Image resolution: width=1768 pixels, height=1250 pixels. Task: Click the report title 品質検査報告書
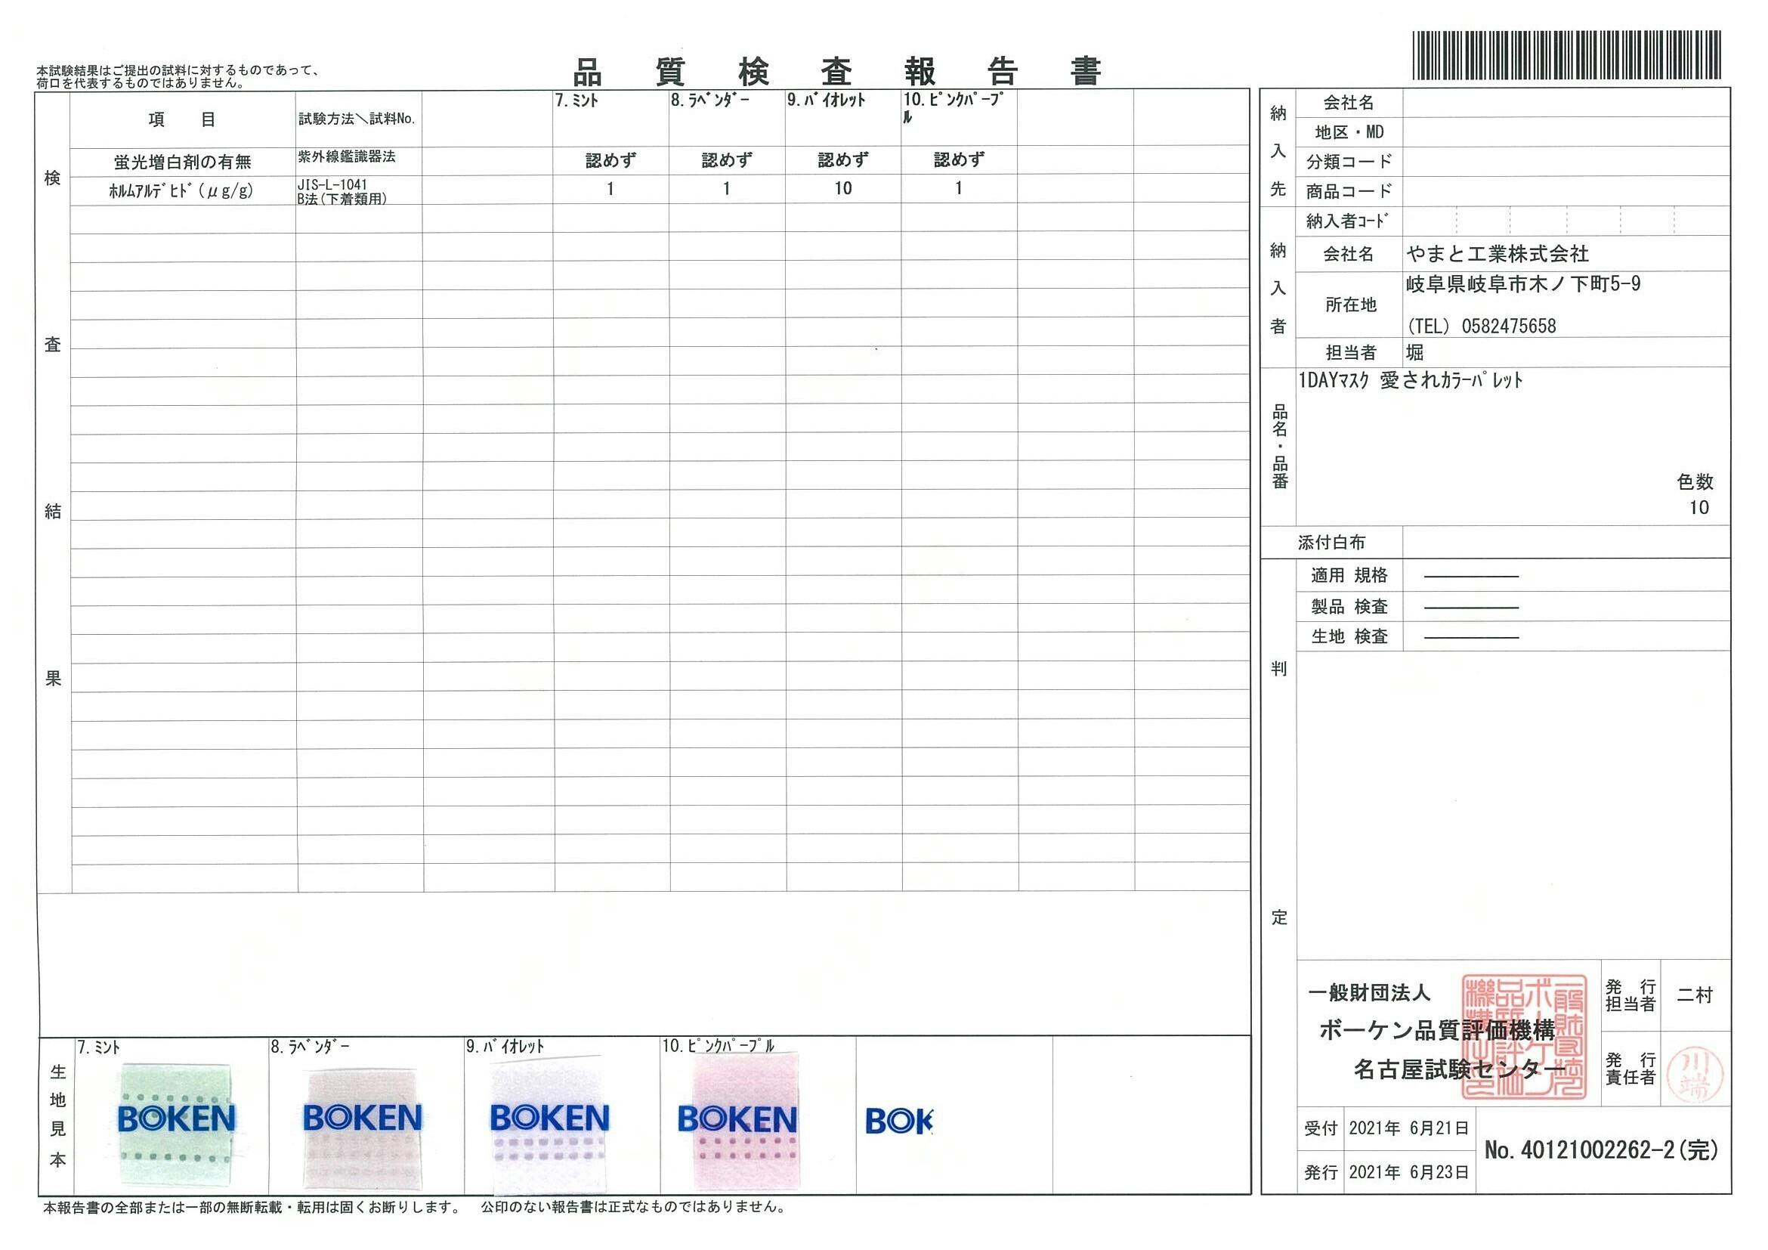click(838, 73)
